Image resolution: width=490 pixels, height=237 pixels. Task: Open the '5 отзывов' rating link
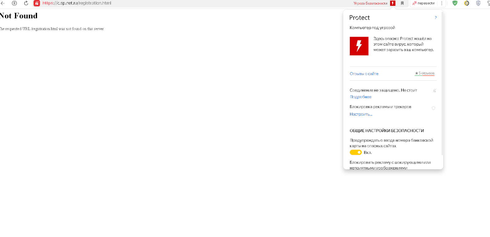click(x=425, y=73)
